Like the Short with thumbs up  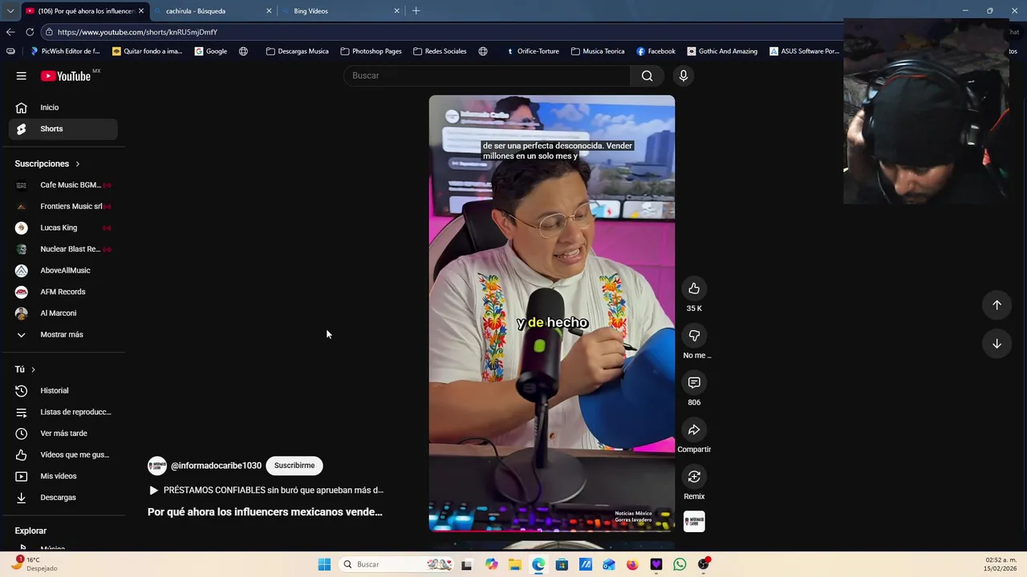click(694, 288)
